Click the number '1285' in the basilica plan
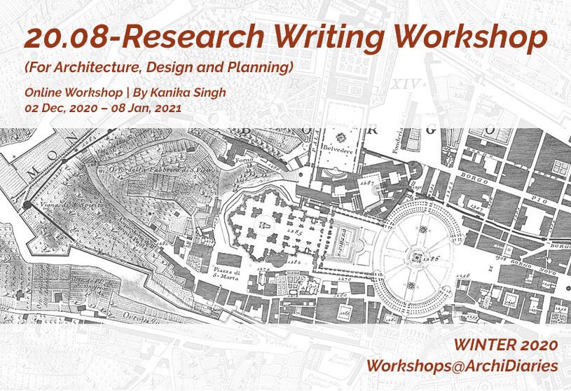Screen dimensions: 571x391 [x=294, y=233]
